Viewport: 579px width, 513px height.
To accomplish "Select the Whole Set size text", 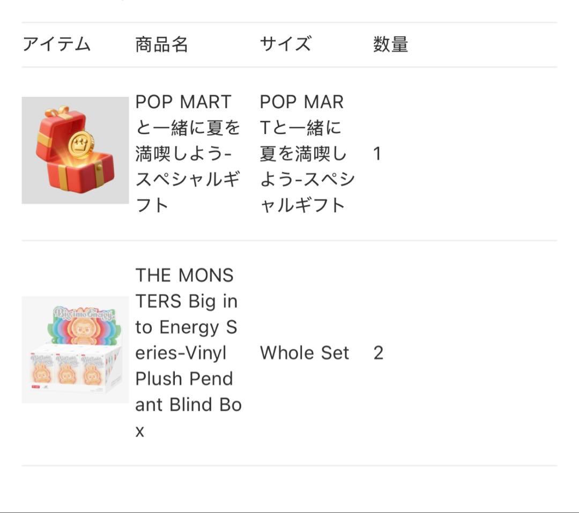I will [x=304, y=353].
